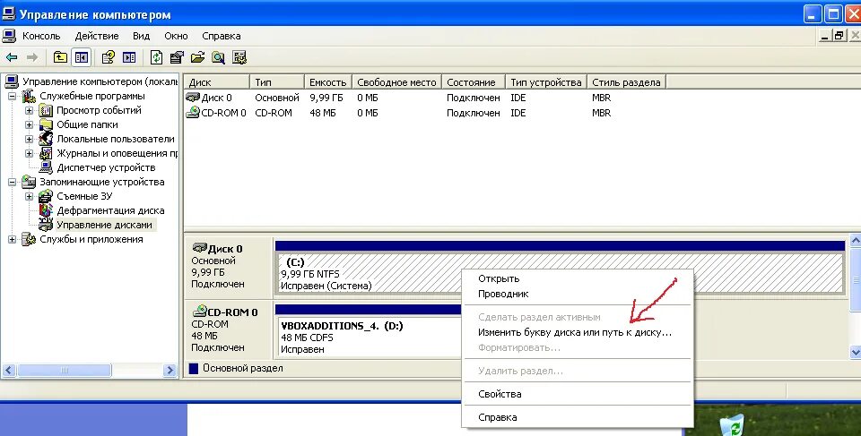
Task: Sort by the Свободное место column header
Action: pyautogui.click(x=396, y=82)
